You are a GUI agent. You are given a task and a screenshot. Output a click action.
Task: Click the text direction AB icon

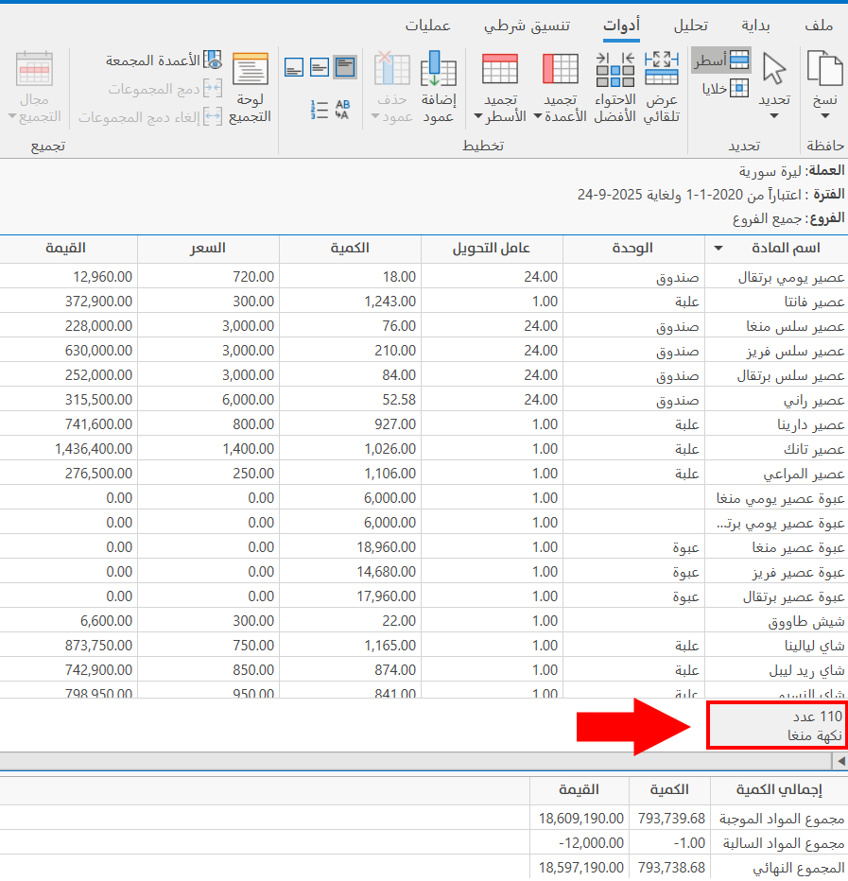342,110
